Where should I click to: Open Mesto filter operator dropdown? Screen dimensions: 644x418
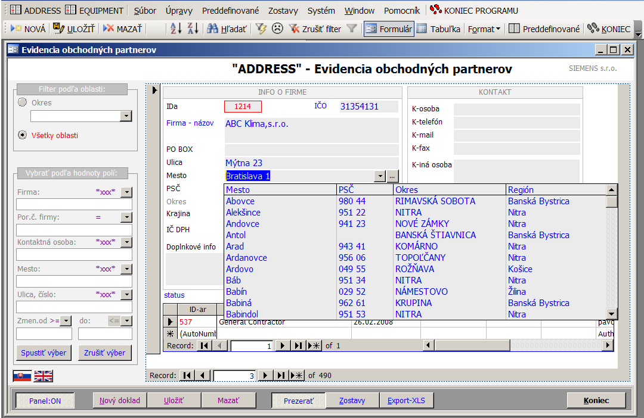(127, 269)
